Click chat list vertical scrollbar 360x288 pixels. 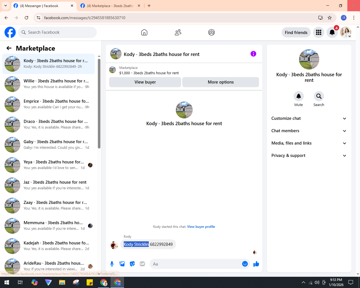tap(99, 103)
